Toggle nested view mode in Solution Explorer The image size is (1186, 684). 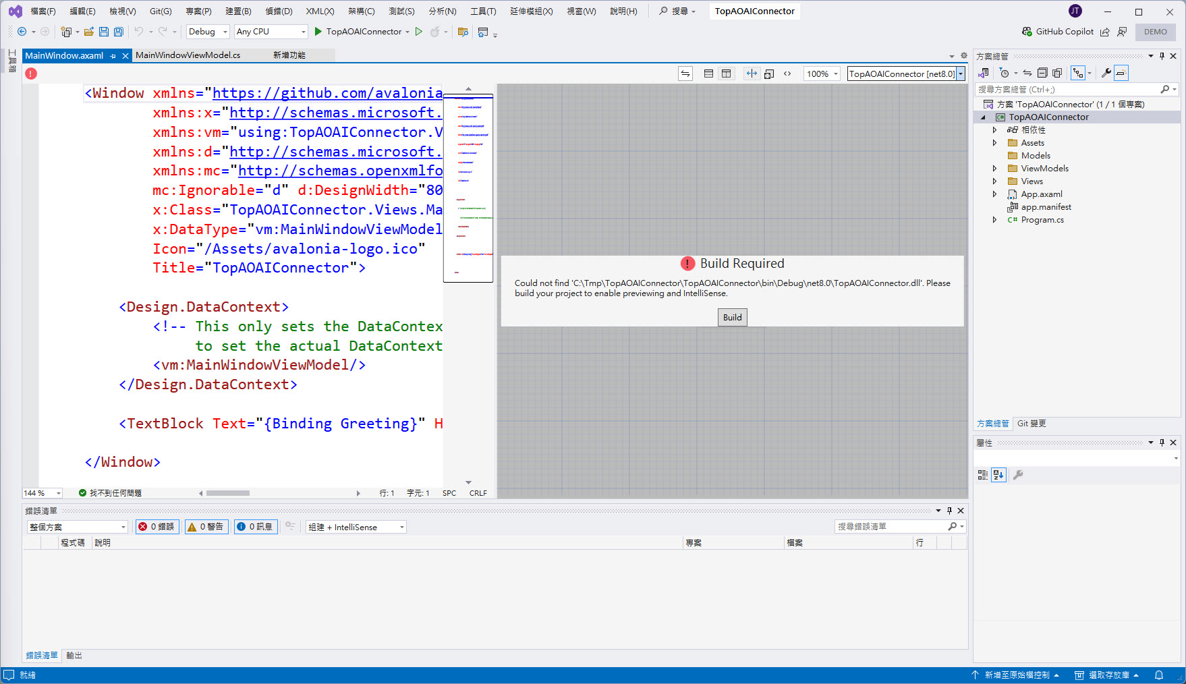point(1078,73)
